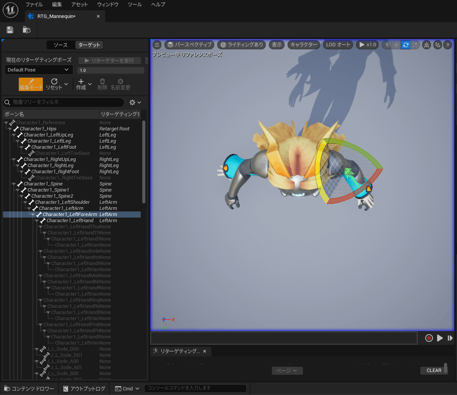
Task: Open the Create dropdown arrow
Action: 90,84
